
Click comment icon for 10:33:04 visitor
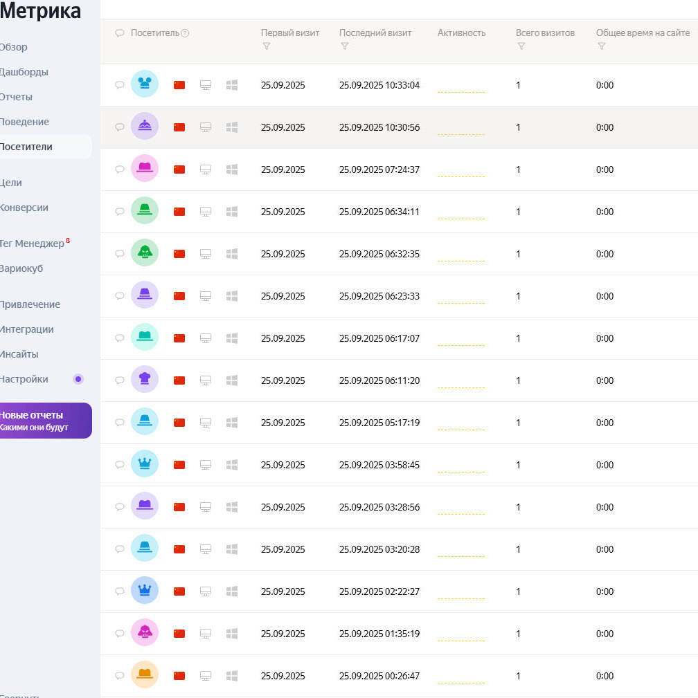120,85
